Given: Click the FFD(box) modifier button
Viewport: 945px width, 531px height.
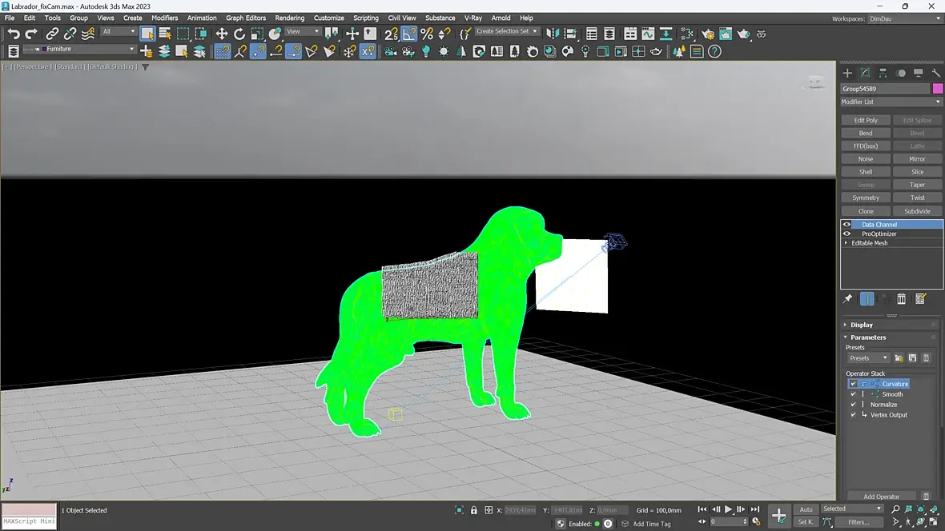Looking at the screenshot, I should coord(866,146).
